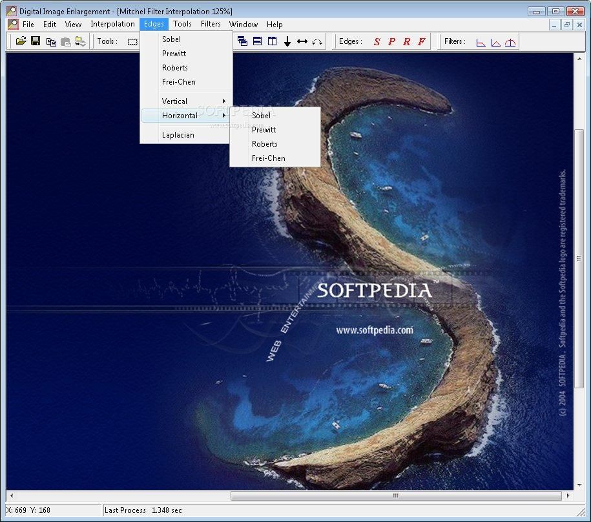Select Laplacian from the Edges menu

[x=177, y=134]
